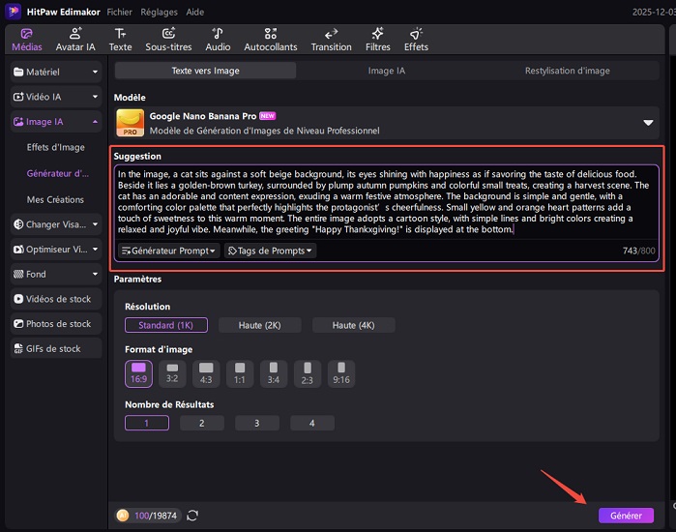Select the Audio tool icon

click(x=218, y=39)
